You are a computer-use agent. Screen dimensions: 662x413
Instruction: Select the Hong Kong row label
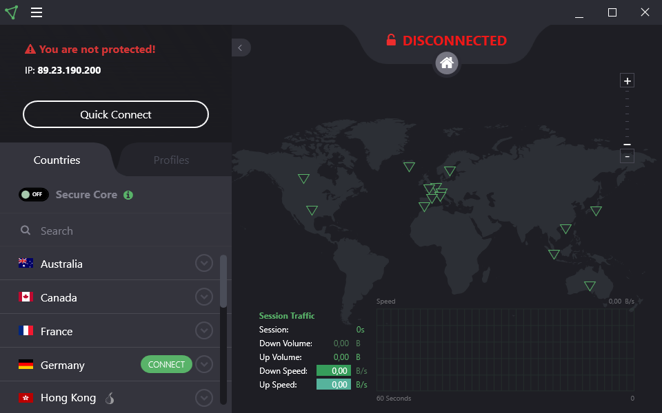[68, 398]
